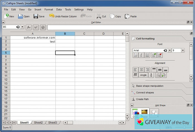Click the horizontal scrollbar below the sheet
195x132 pixels.
coord(92,123)
